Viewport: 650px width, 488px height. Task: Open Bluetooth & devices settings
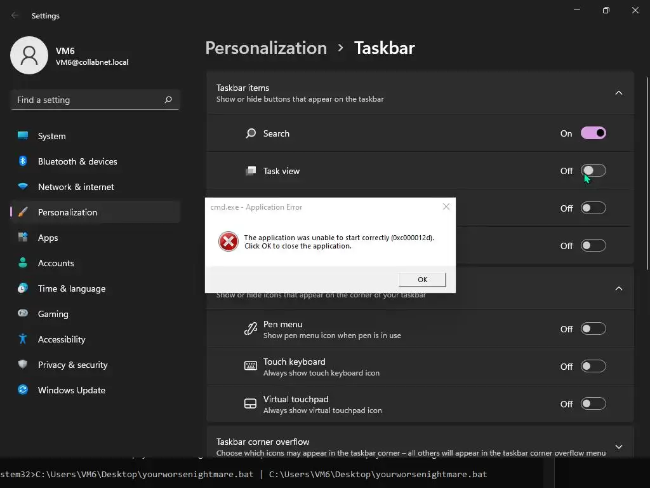(x=95, y=161)
